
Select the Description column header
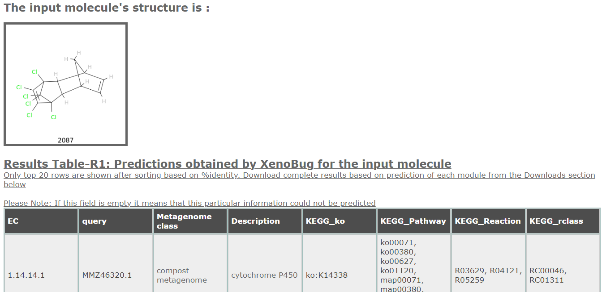pos(264,221)
